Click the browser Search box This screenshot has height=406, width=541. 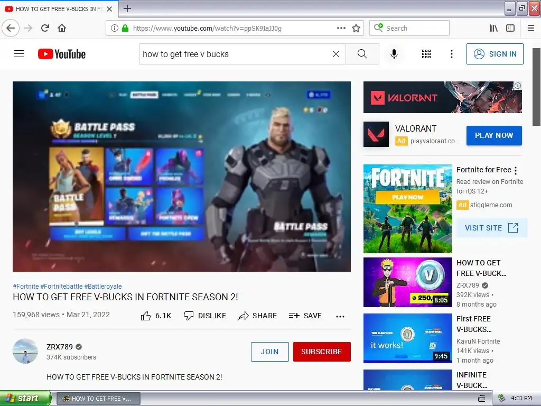tap(409, 28)
